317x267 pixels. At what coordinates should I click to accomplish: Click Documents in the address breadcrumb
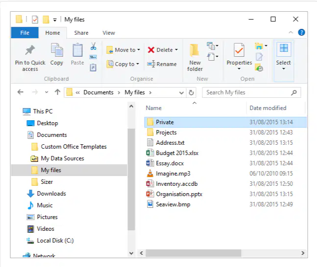[x=98, y=92]
